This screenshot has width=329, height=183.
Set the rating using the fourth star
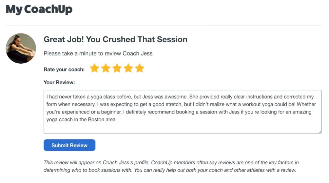(128, 68)
